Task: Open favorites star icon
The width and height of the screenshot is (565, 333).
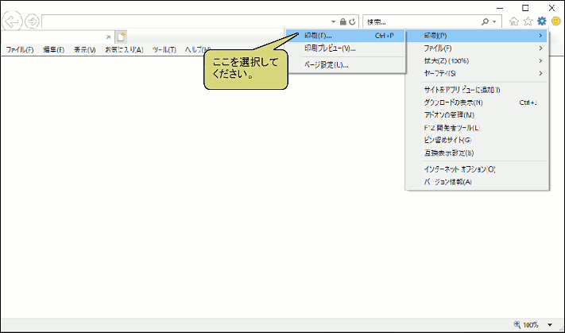Action: tap(528, 21)
